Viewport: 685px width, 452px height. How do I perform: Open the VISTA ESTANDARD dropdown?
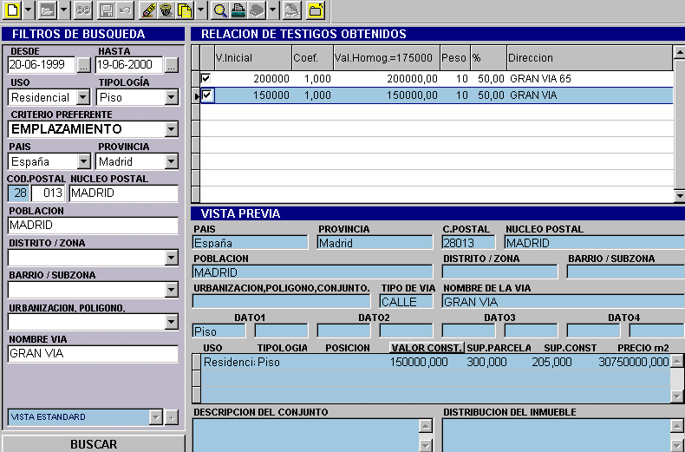click(156, 417)
